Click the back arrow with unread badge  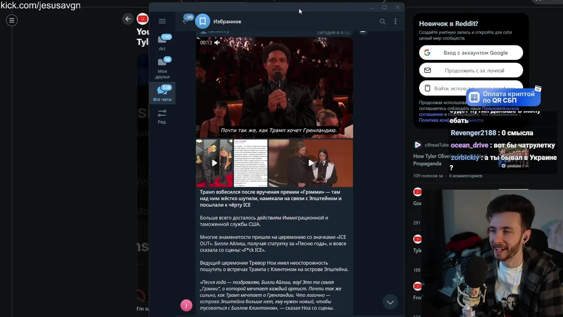tap(187, 20)
